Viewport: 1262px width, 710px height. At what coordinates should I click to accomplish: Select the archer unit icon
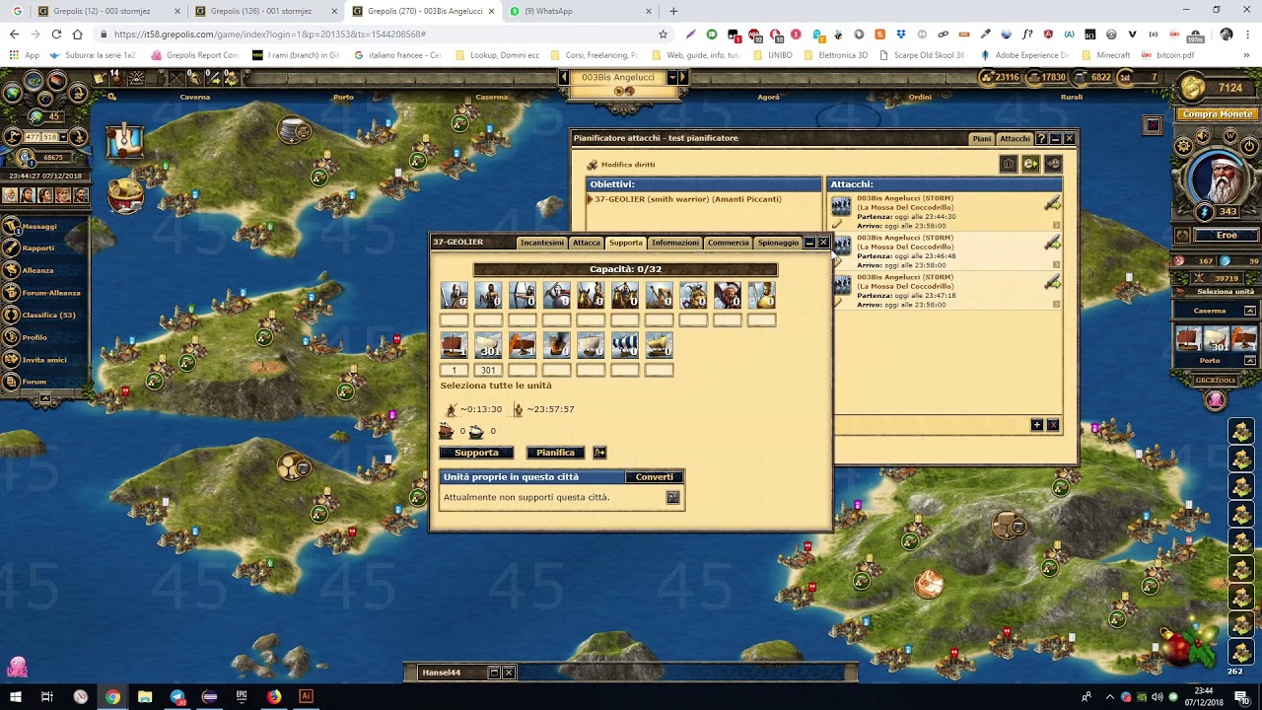tap(523, 295)
